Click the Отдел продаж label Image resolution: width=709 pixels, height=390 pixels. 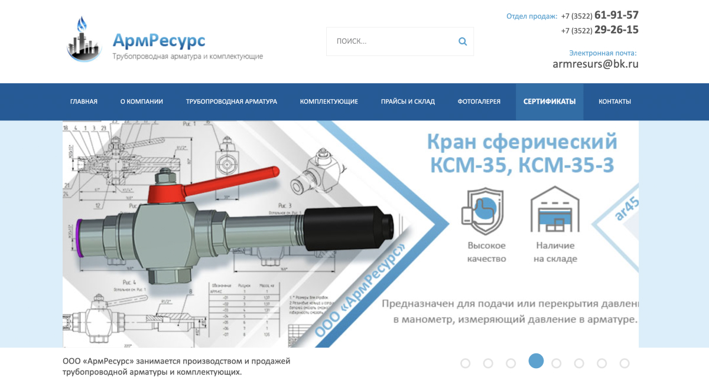[532, 16]
